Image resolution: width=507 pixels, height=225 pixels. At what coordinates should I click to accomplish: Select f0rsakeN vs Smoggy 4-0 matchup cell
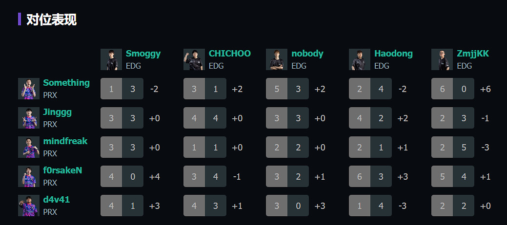coord(122,176)
